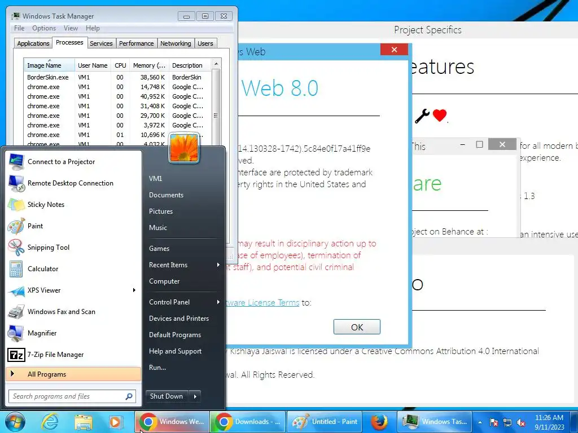The image size is (578, 433).
Task: Switch to Applications tab
Action: (x=33, y=43)
